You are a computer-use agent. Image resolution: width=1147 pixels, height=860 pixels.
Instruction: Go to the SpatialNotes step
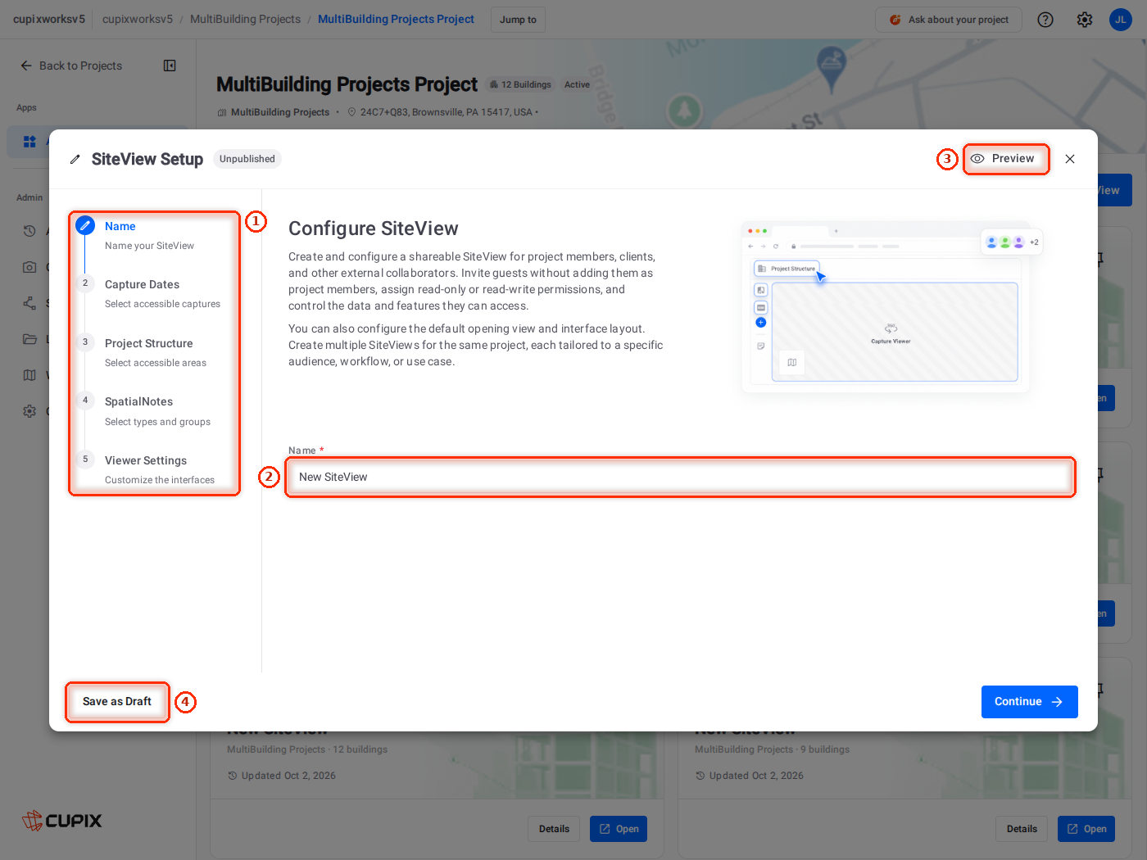point(155,411)
